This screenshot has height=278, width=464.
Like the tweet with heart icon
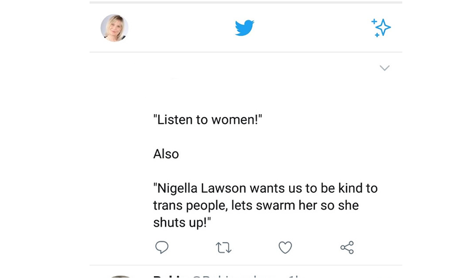285,247
